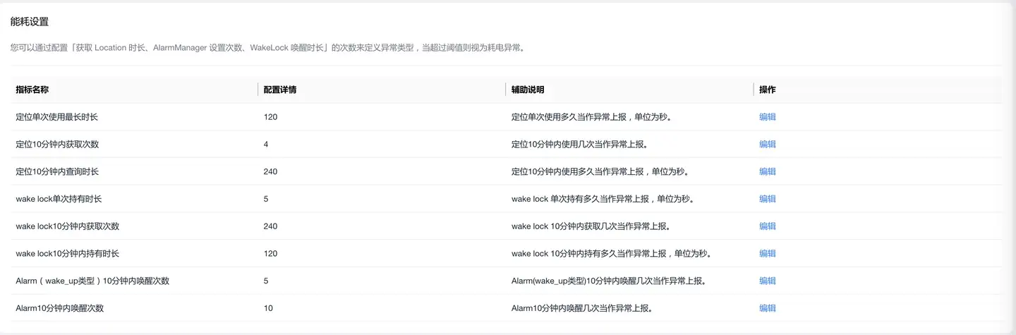Image resolution: width=1016 pixels, height=335 pixels.
Task: Click the 辅助说明 column header
Action: point(528,90)
